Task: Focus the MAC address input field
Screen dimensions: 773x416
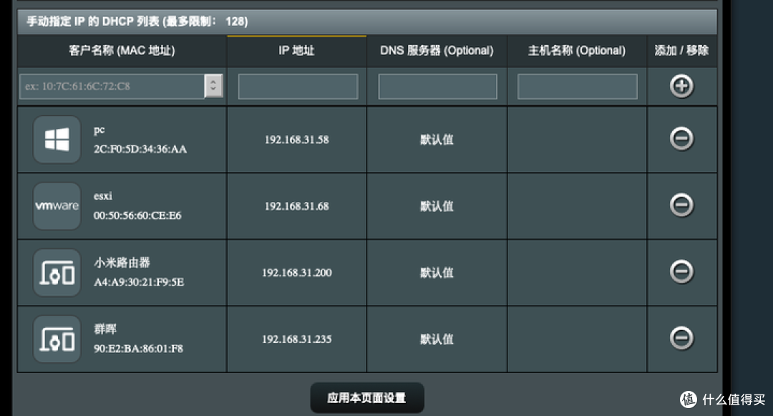Action: 112,86
